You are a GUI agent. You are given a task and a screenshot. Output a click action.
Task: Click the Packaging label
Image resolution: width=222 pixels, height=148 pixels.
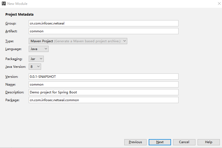14,59
